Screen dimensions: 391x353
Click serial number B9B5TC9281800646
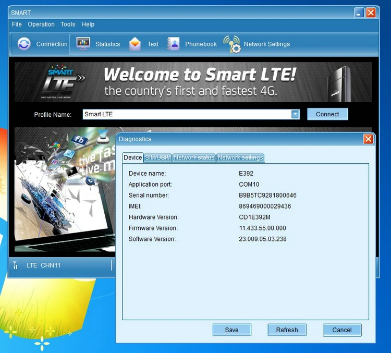(x=267, y=196)
